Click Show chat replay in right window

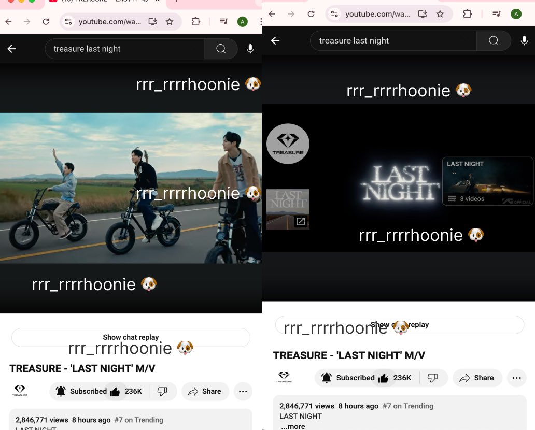pos(400,325)
